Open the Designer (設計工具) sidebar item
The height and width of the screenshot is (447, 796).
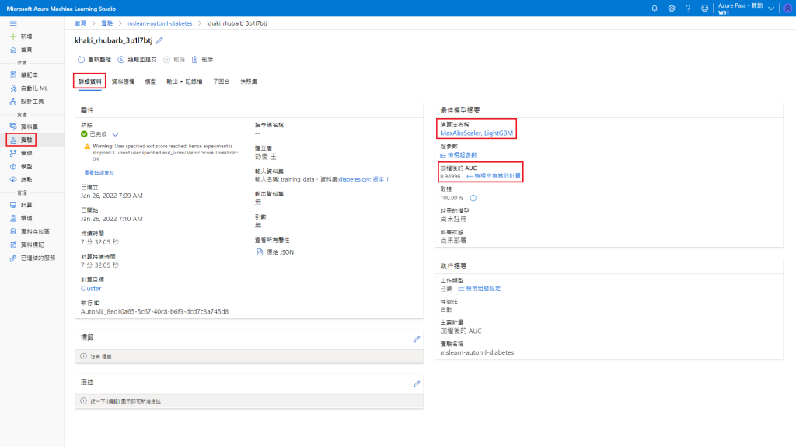click(26, 102)
